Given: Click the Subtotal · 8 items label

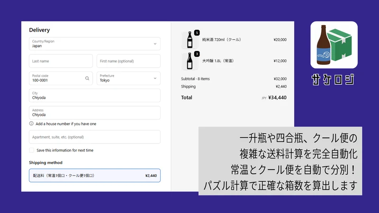Looking at the screenshot, I should [195, 79].
